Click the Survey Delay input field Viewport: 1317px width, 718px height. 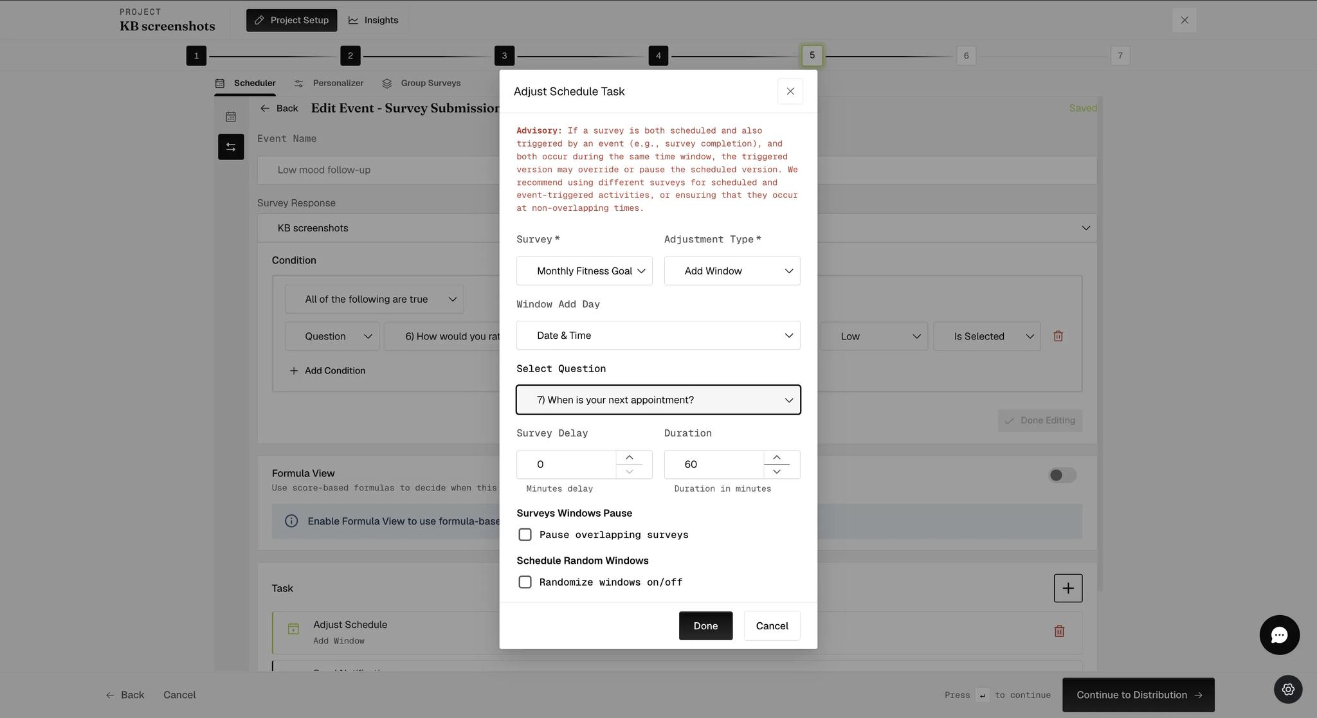click(x=566, y=464)
